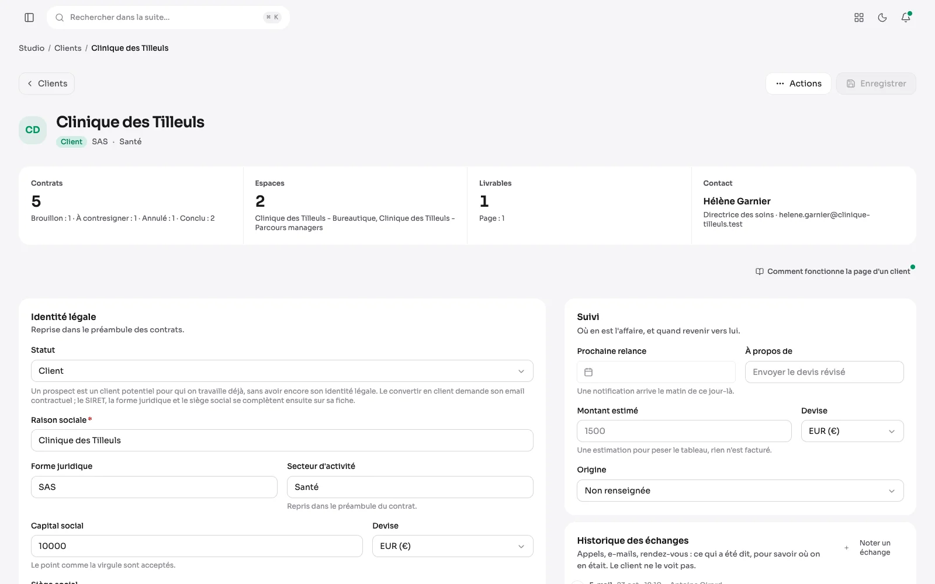
Task: Click the Forme juridique field
Action: click(x=154, y=487)
